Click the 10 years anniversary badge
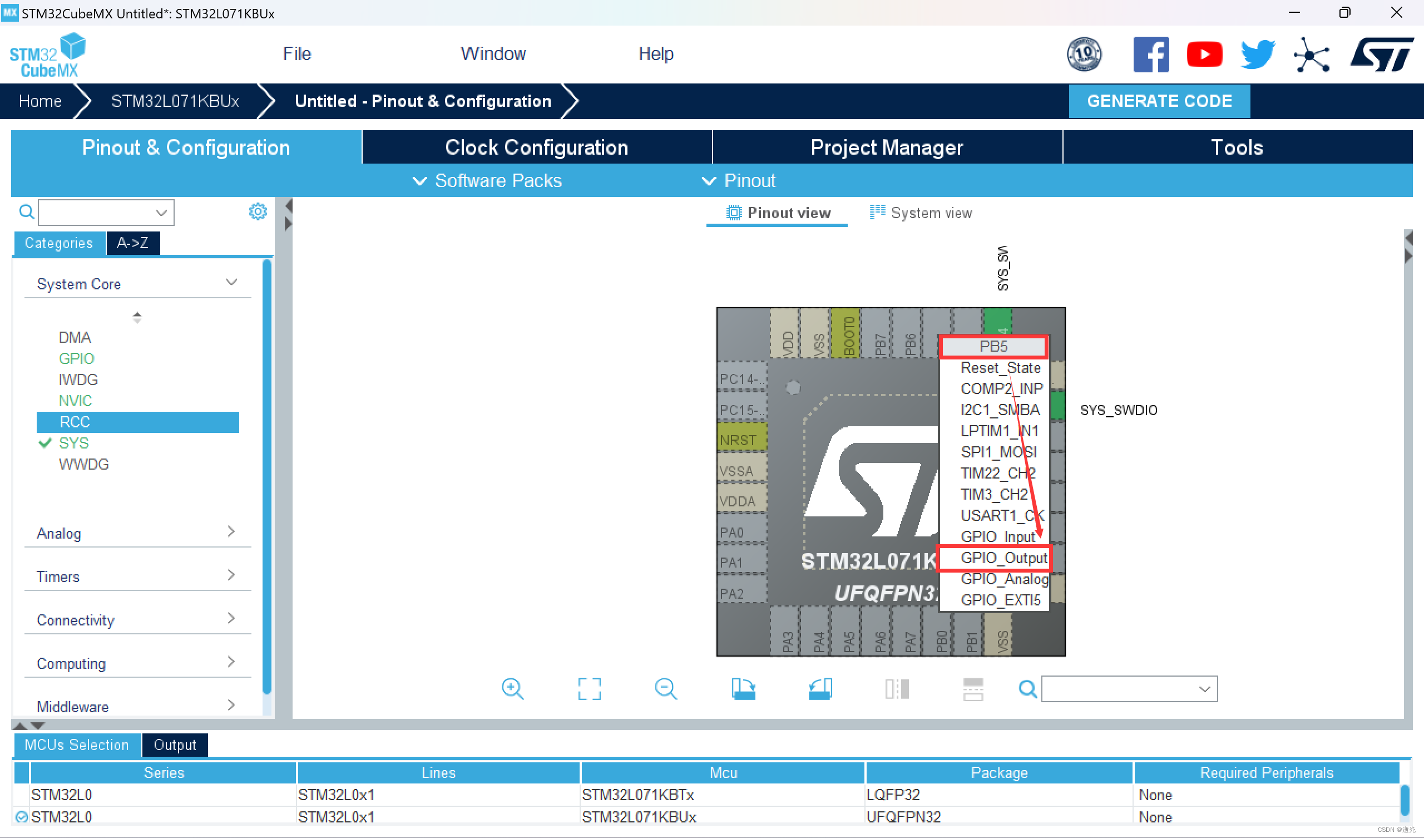1424x838 pixels. 1083,55
